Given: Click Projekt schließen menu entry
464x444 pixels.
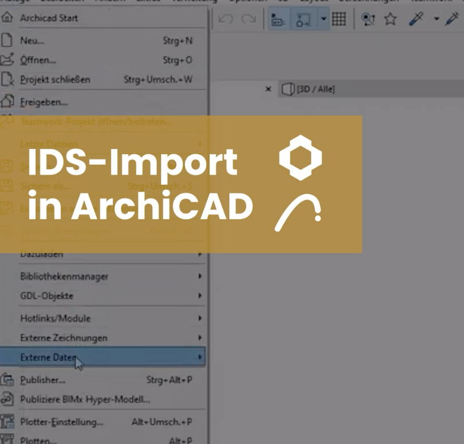Looking at the screenshot, I should coord(103,80).
